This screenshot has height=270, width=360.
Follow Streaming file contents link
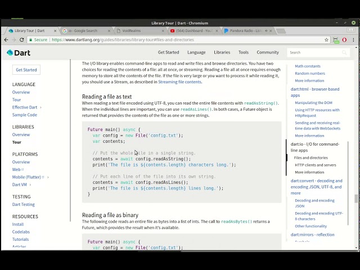tap(179, 82)
